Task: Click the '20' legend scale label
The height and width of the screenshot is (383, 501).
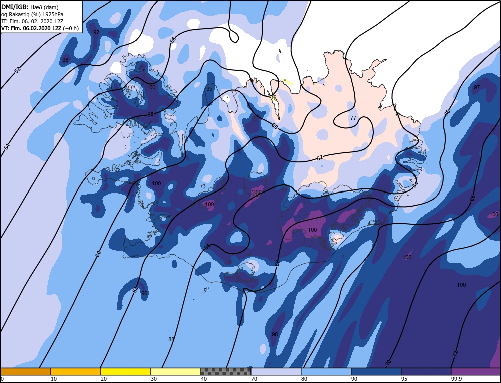Action: [104, 379]
